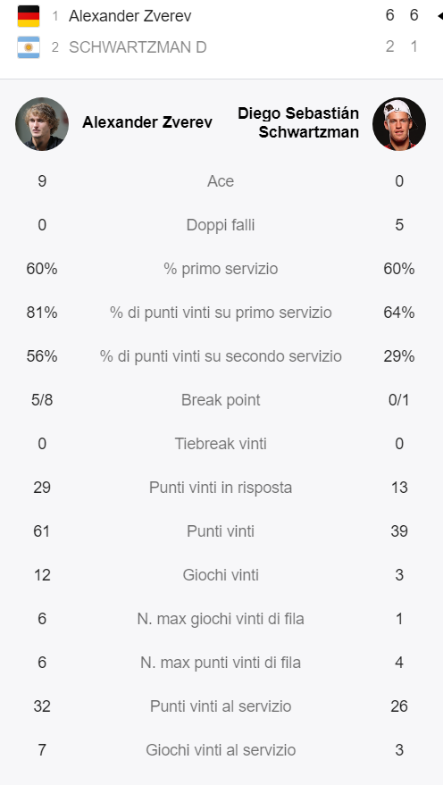Select the % primo servizio row
This screenshot has height=785, width=443.
click(x=221, y=269)
